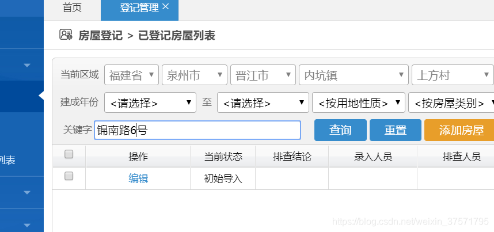Open the 按房屋类别 dropdown
Screen dimensions: 494x232
point(451,102)
